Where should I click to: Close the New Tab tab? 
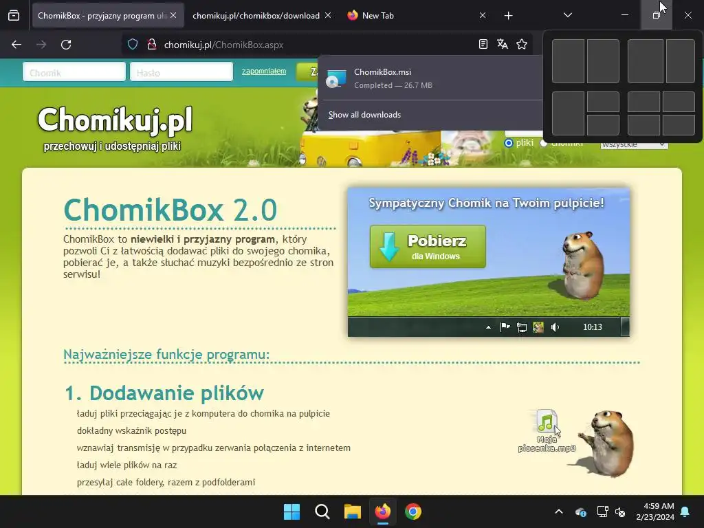[483, 15]
